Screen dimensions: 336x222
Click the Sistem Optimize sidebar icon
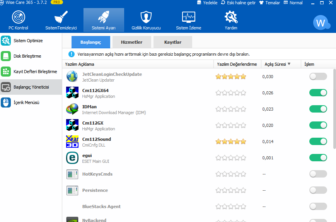6,41
